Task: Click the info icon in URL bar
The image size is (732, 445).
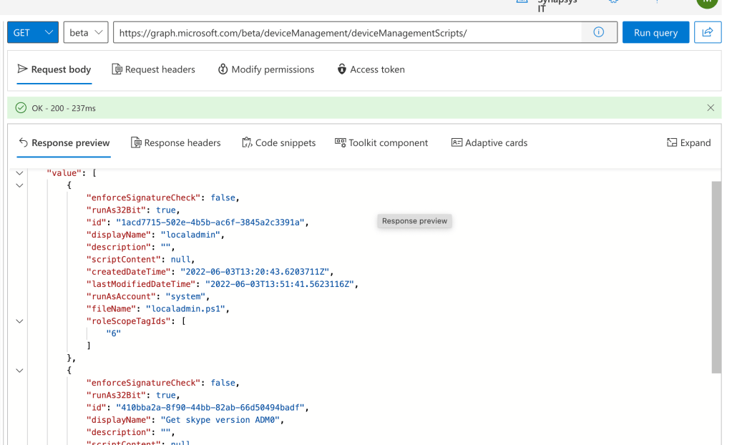Action: tap(598, 33)
